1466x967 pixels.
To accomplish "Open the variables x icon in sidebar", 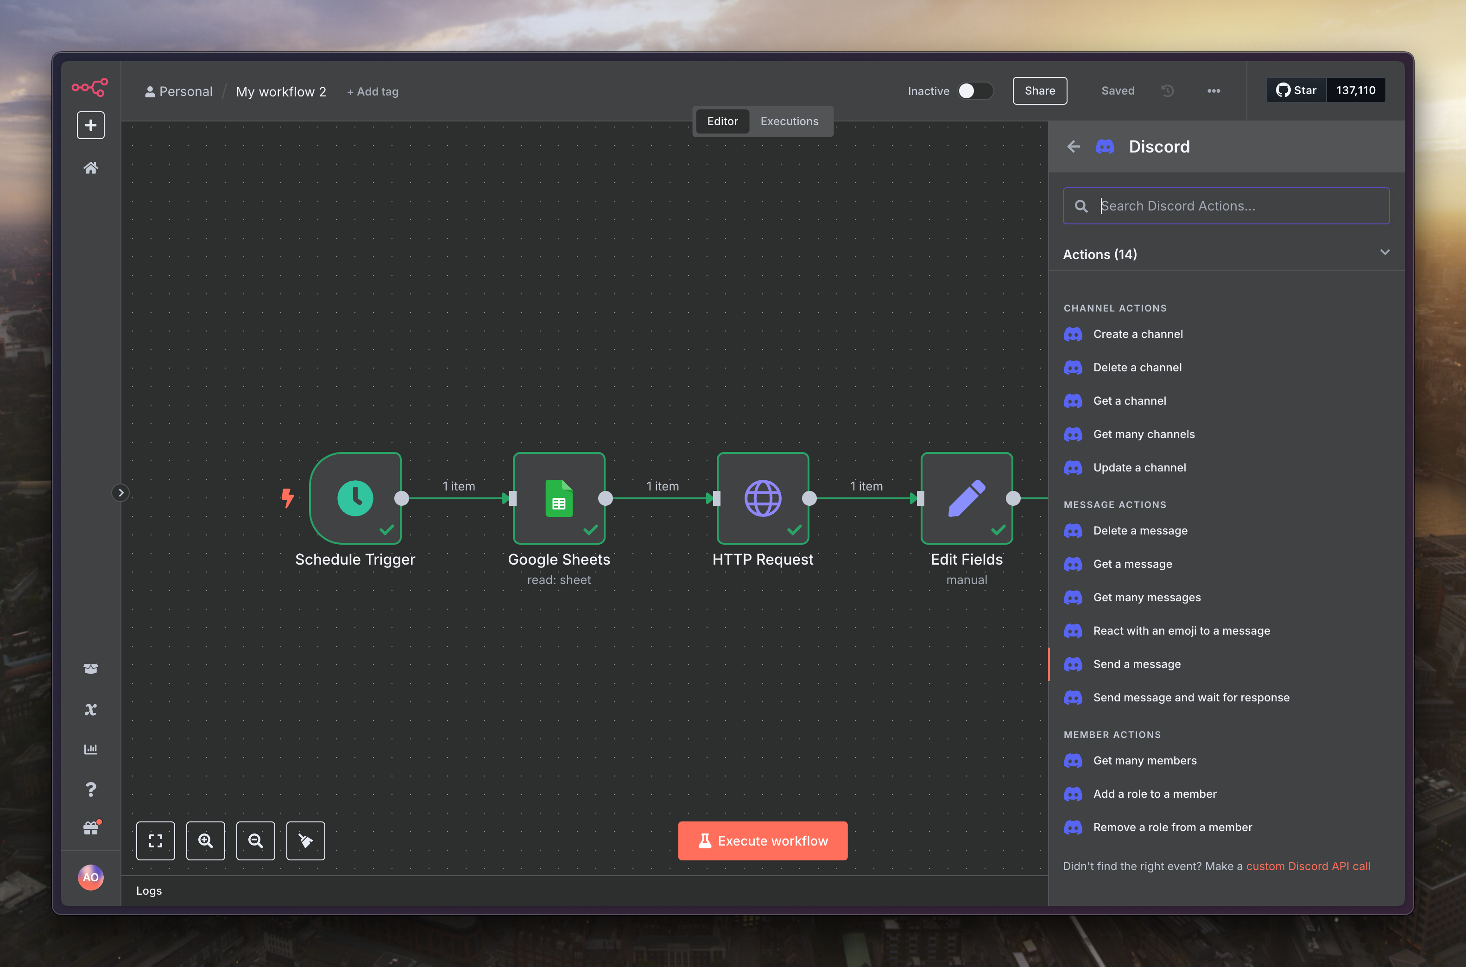I will [x=91, y=709].
